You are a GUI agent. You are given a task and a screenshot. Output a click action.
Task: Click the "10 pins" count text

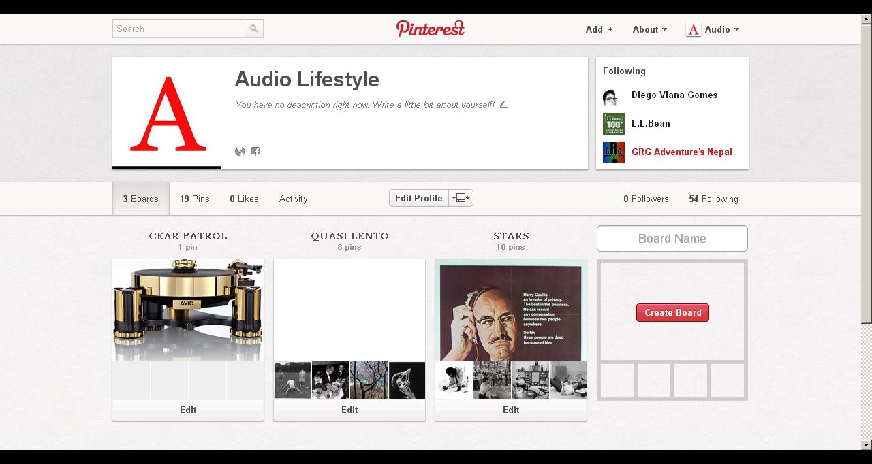click(511, 247)
